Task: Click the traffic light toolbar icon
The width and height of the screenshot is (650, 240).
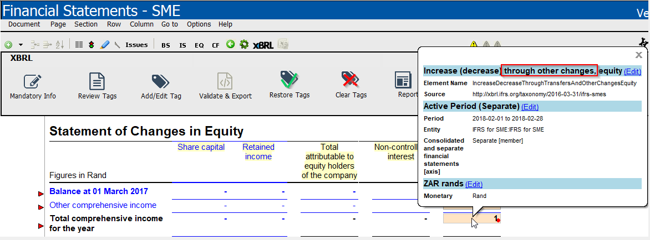Action: tap(92, 45)
